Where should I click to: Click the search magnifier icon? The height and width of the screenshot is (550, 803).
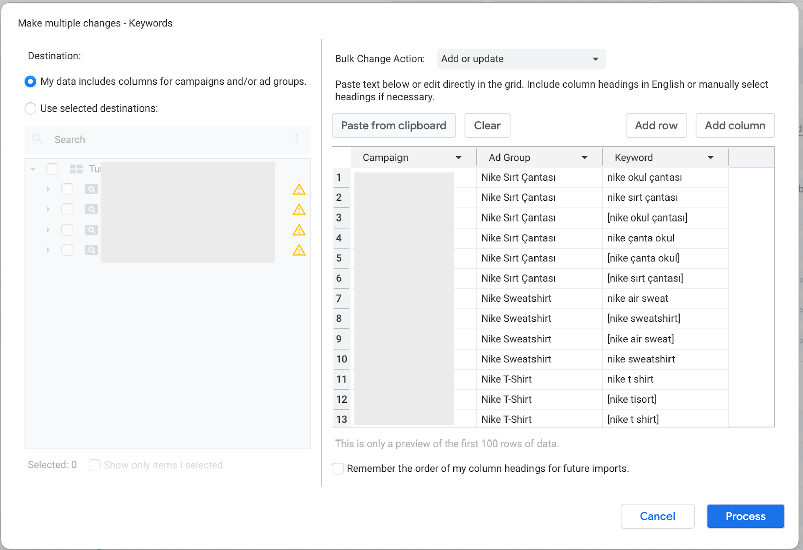click(38, 139)
